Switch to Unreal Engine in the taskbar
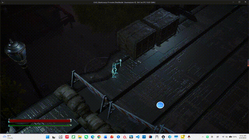249x140 pixels. (x=163, y=137)
